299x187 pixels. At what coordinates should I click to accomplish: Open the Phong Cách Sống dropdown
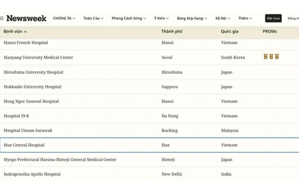tap(129, 18)
